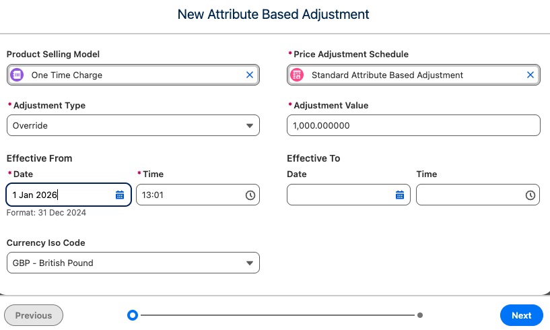550x330 pixels.
Task: Click the Effective From date field
Action: (61, 195)
